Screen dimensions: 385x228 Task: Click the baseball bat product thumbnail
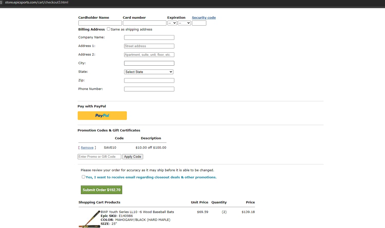[x=89, y=219]
